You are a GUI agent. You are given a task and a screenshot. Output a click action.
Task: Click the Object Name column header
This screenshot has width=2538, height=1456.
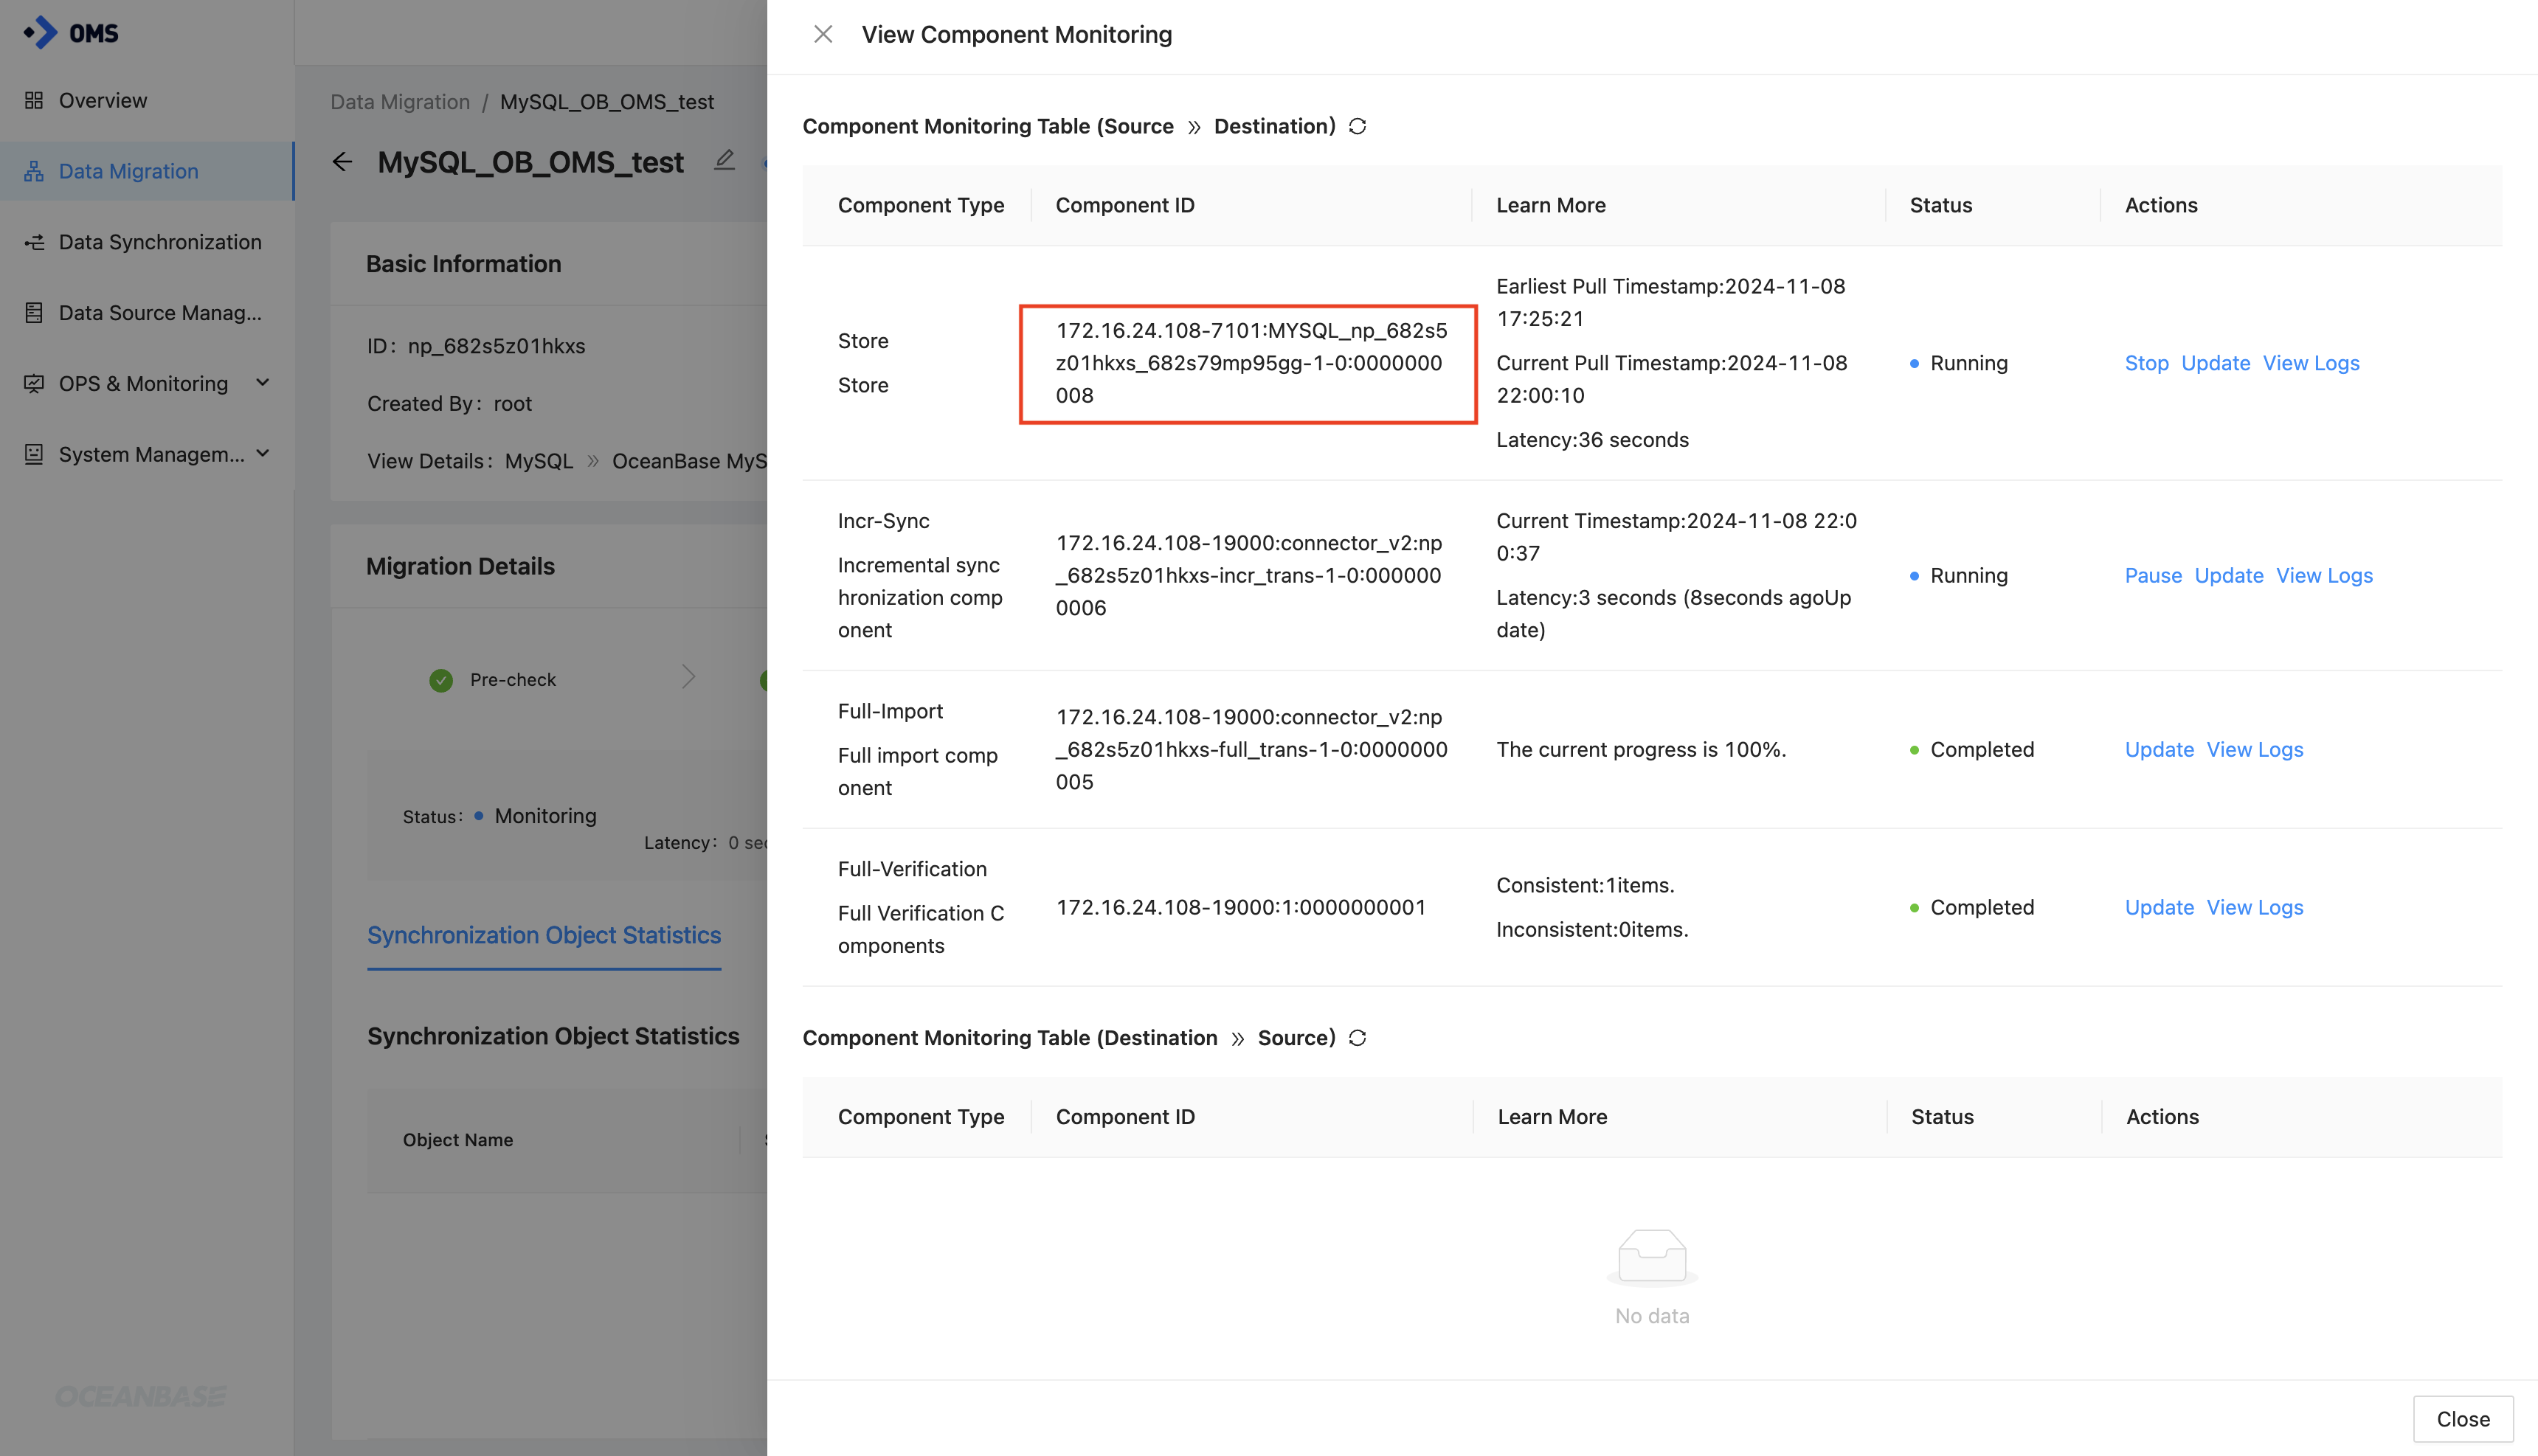[458, 1140]
